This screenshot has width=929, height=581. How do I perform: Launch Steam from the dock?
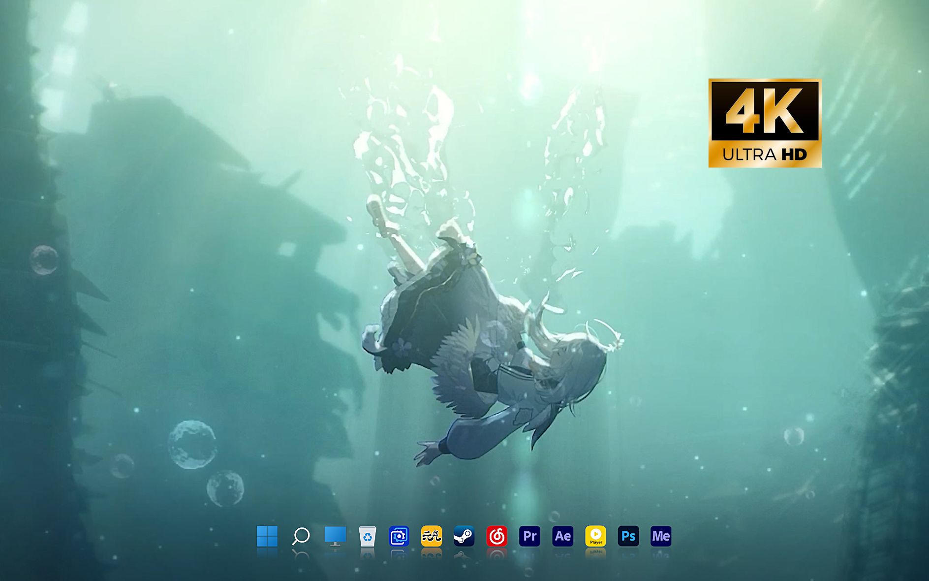coord(464,536)
